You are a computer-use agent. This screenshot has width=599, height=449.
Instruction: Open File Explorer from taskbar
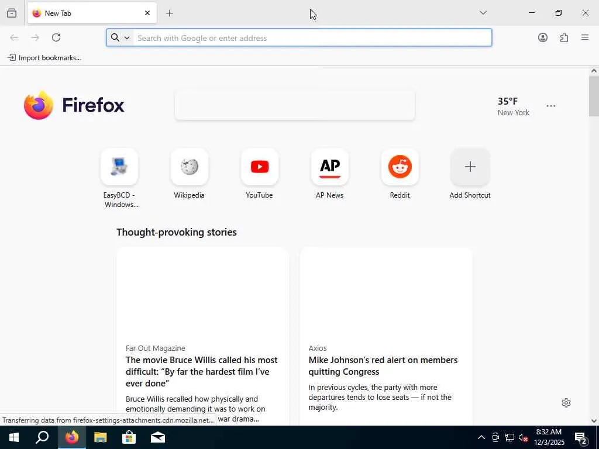(101, 437)
